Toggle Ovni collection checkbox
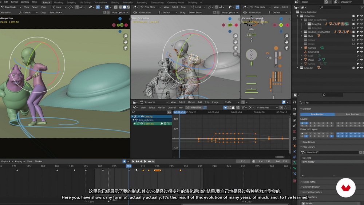 tap(353, 36)
